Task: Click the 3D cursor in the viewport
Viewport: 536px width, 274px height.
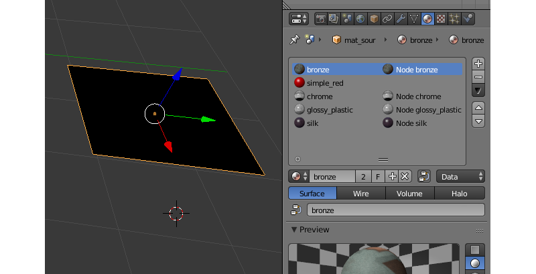Action: tap(176, 214)
